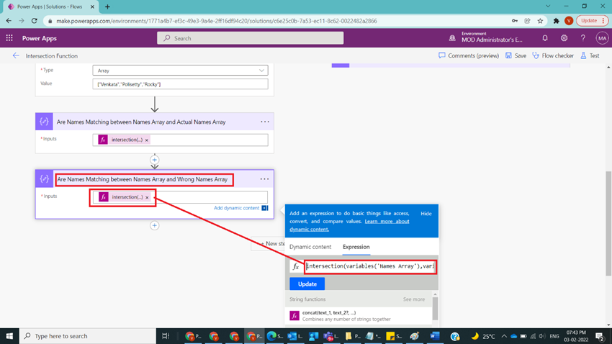612x344 pixels.
Task: See more String functions
Action: click(x=414, y=299)
